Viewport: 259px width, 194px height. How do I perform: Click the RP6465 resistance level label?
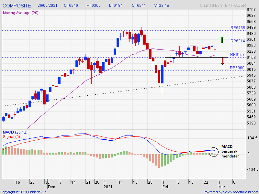pos(238,28)
